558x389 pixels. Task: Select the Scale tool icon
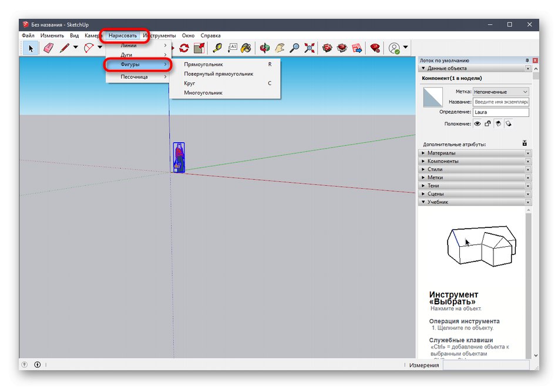coord(199,48)
